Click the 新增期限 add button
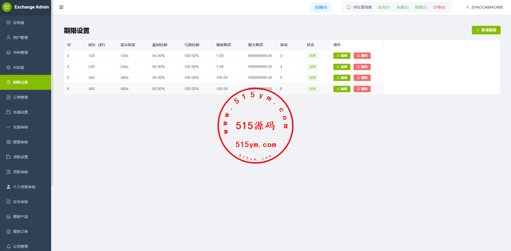Viewport: 511px width, 251px height. (x=486, y=30)
